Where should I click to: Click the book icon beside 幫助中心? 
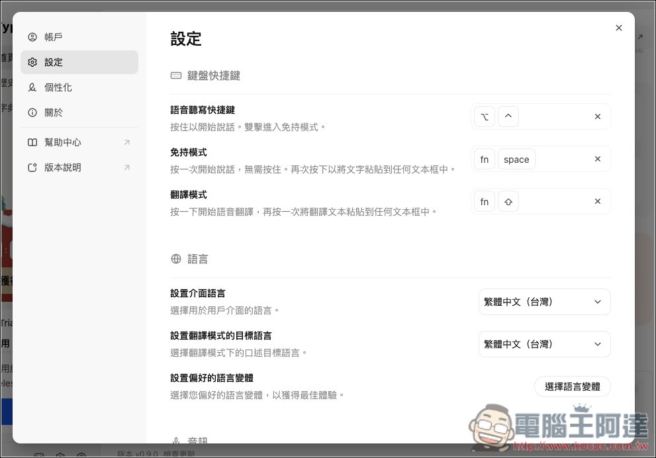coord(32,142)
